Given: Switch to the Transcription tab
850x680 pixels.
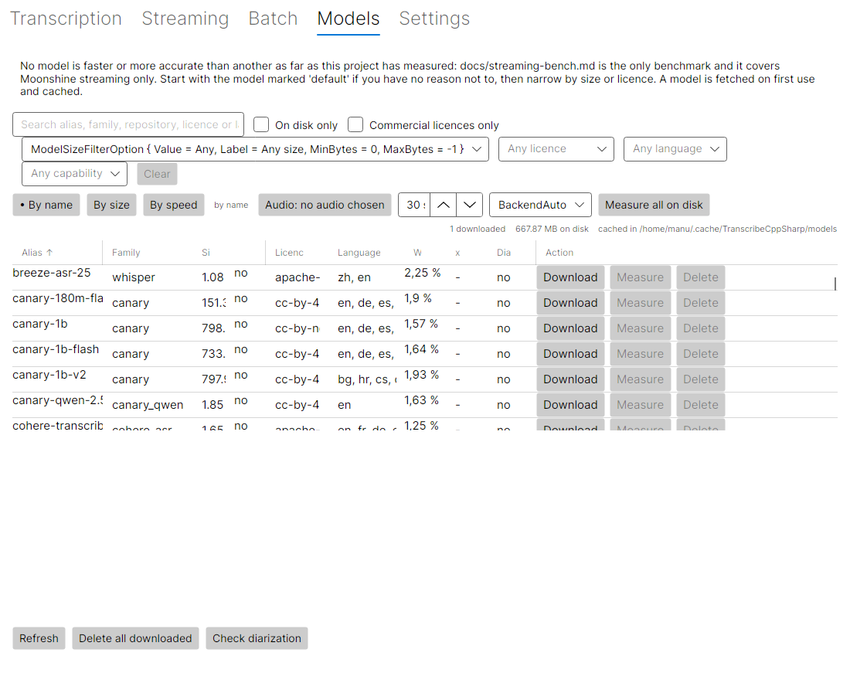Looking at the screenshot, I should 66,19.
